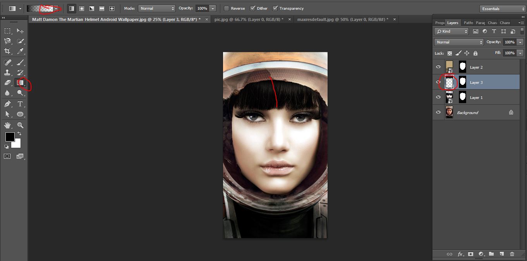Activate the Hand tool
The image size is (527, 261).
(x=7, y=125)
